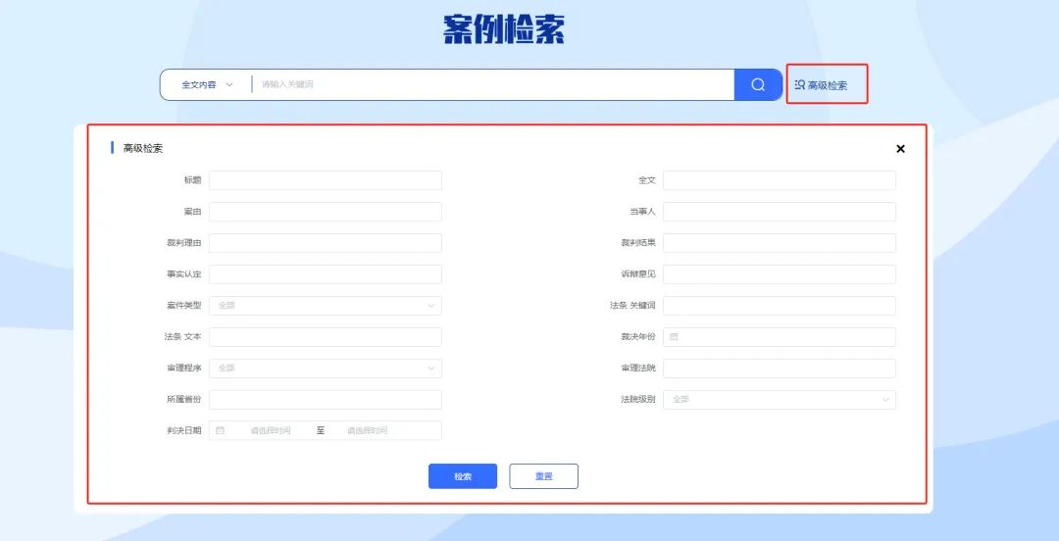
Task: Click the 裁判理由 input field
Action: (x=326, y=243)
